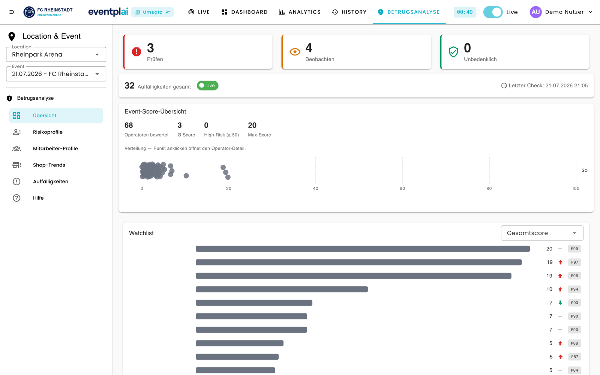Open Mitarbeiter-Profile in the sidebar
This screenshot has width=600, height=375.
coord(56,148)
